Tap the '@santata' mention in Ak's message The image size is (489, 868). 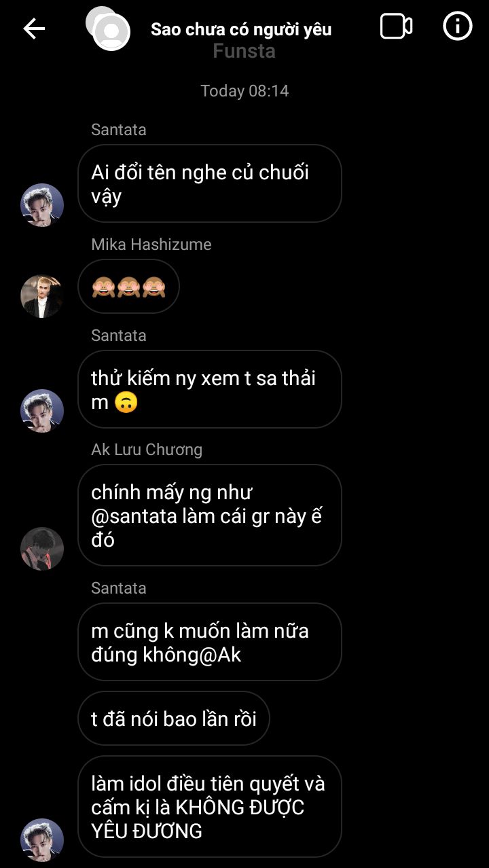(x=136, y=516)
